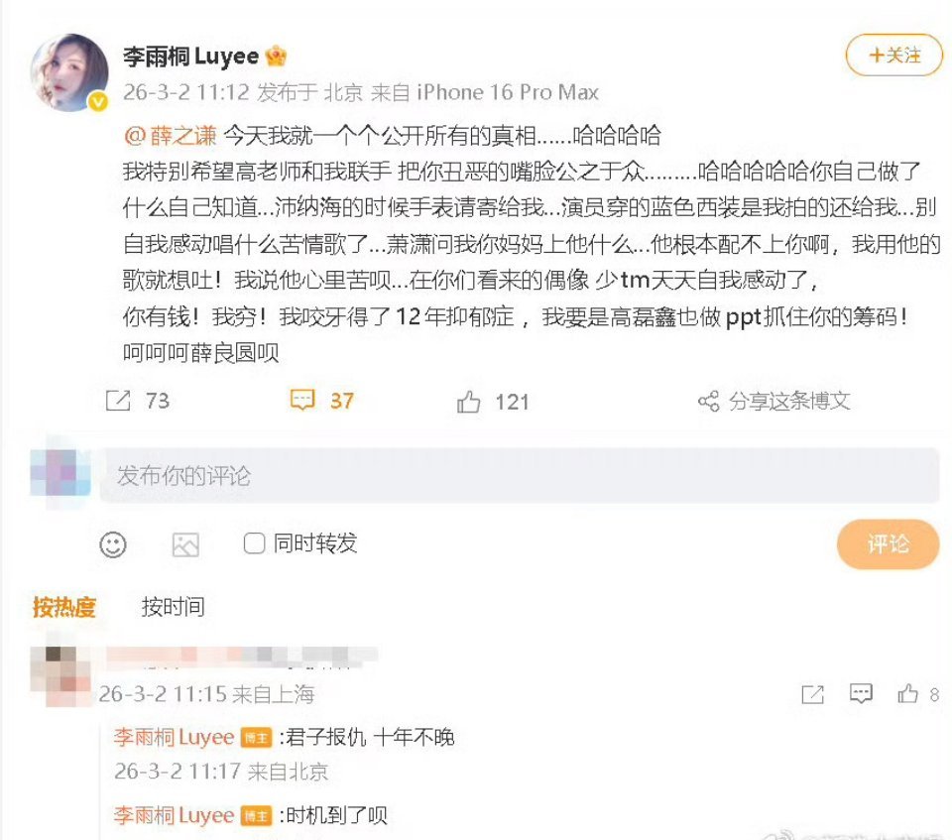Click 李雨桐 Luyee name in 君子报仇 reply
The width and height of the screenshot is (952, 840).
pyautogui.click(x=174, y=737)
